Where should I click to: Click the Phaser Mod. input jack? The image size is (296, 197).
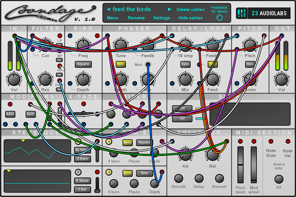click(148, 65)
